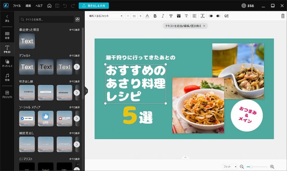The image size is (287, 171).
Task: Select the first デフォルト Text preset
Action: click(27, 67)
